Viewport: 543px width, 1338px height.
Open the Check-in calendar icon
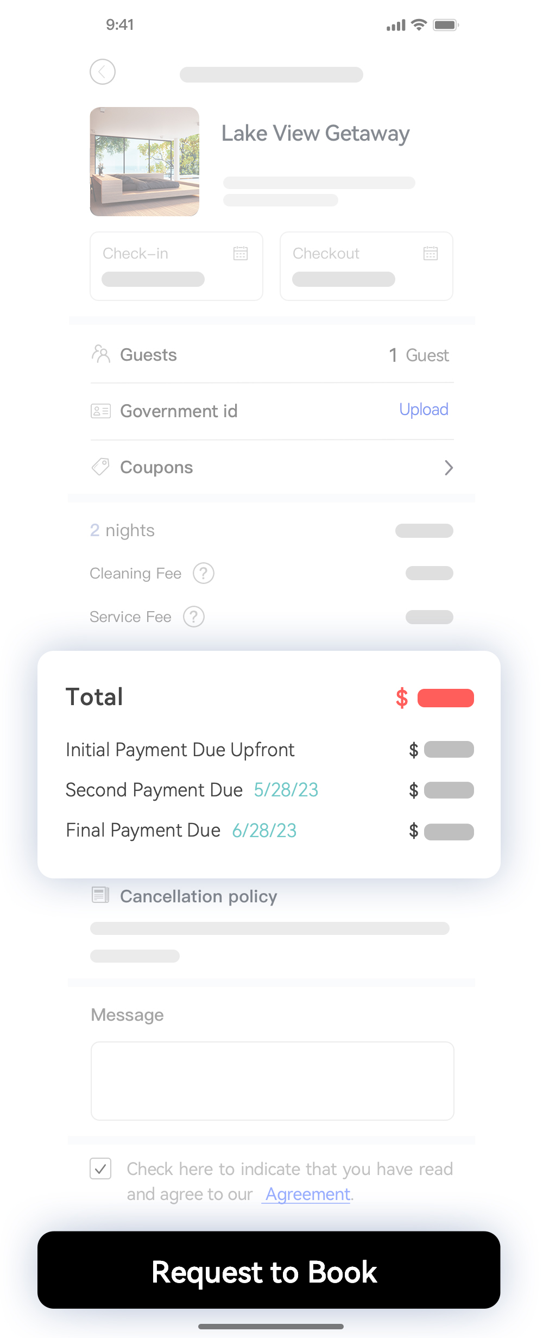click(241, 253)
